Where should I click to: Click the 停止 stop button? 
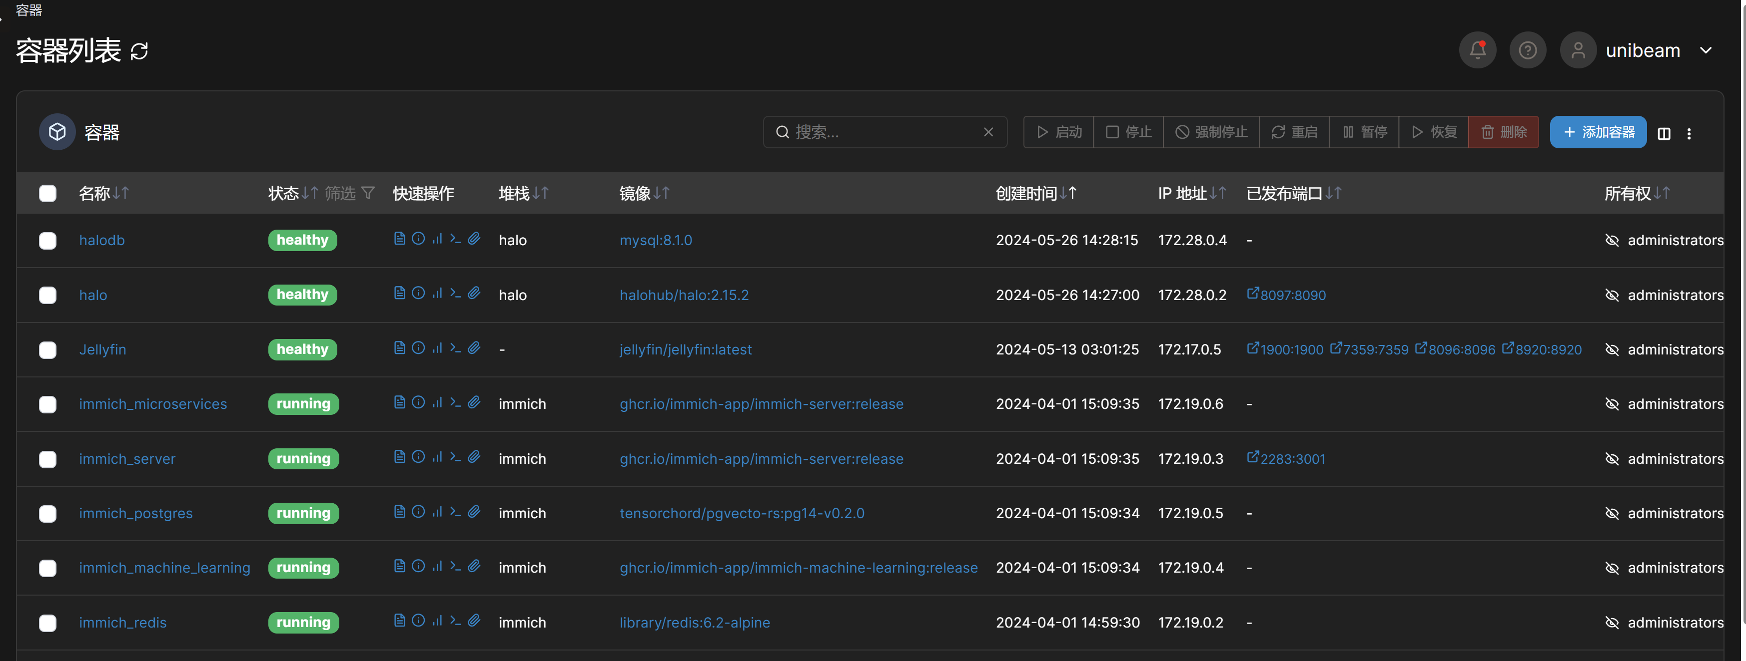1128,132
